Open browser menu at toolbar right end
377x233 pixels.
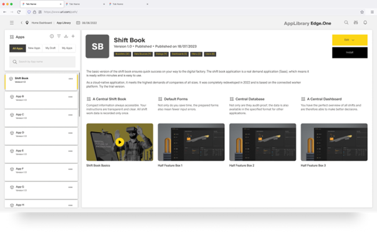point(372,12)
